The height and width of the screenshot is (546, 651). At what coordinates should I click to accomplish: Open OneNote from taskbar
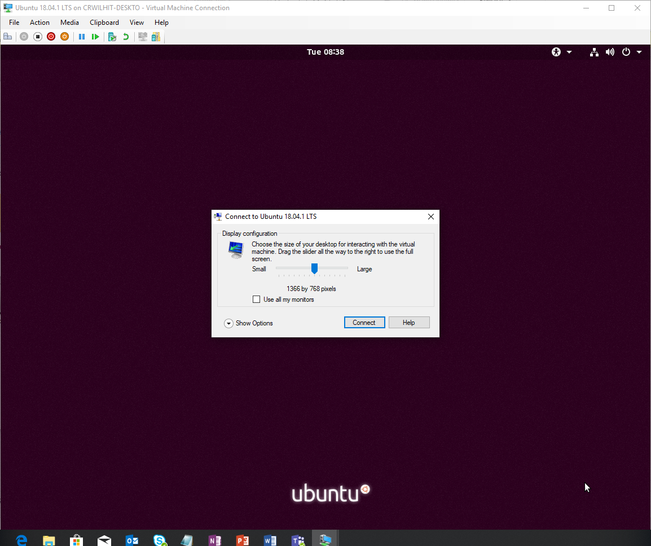pyautogui.click(x=215, y=539)
